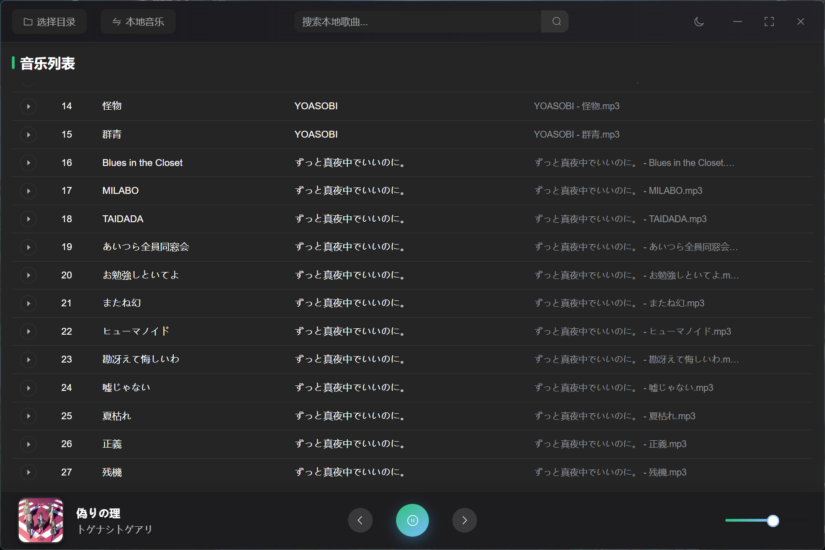This screenshot has width=825, height=550.
Task: Open the 选择目录 folder picker
Action: click(x=49, y=21)
